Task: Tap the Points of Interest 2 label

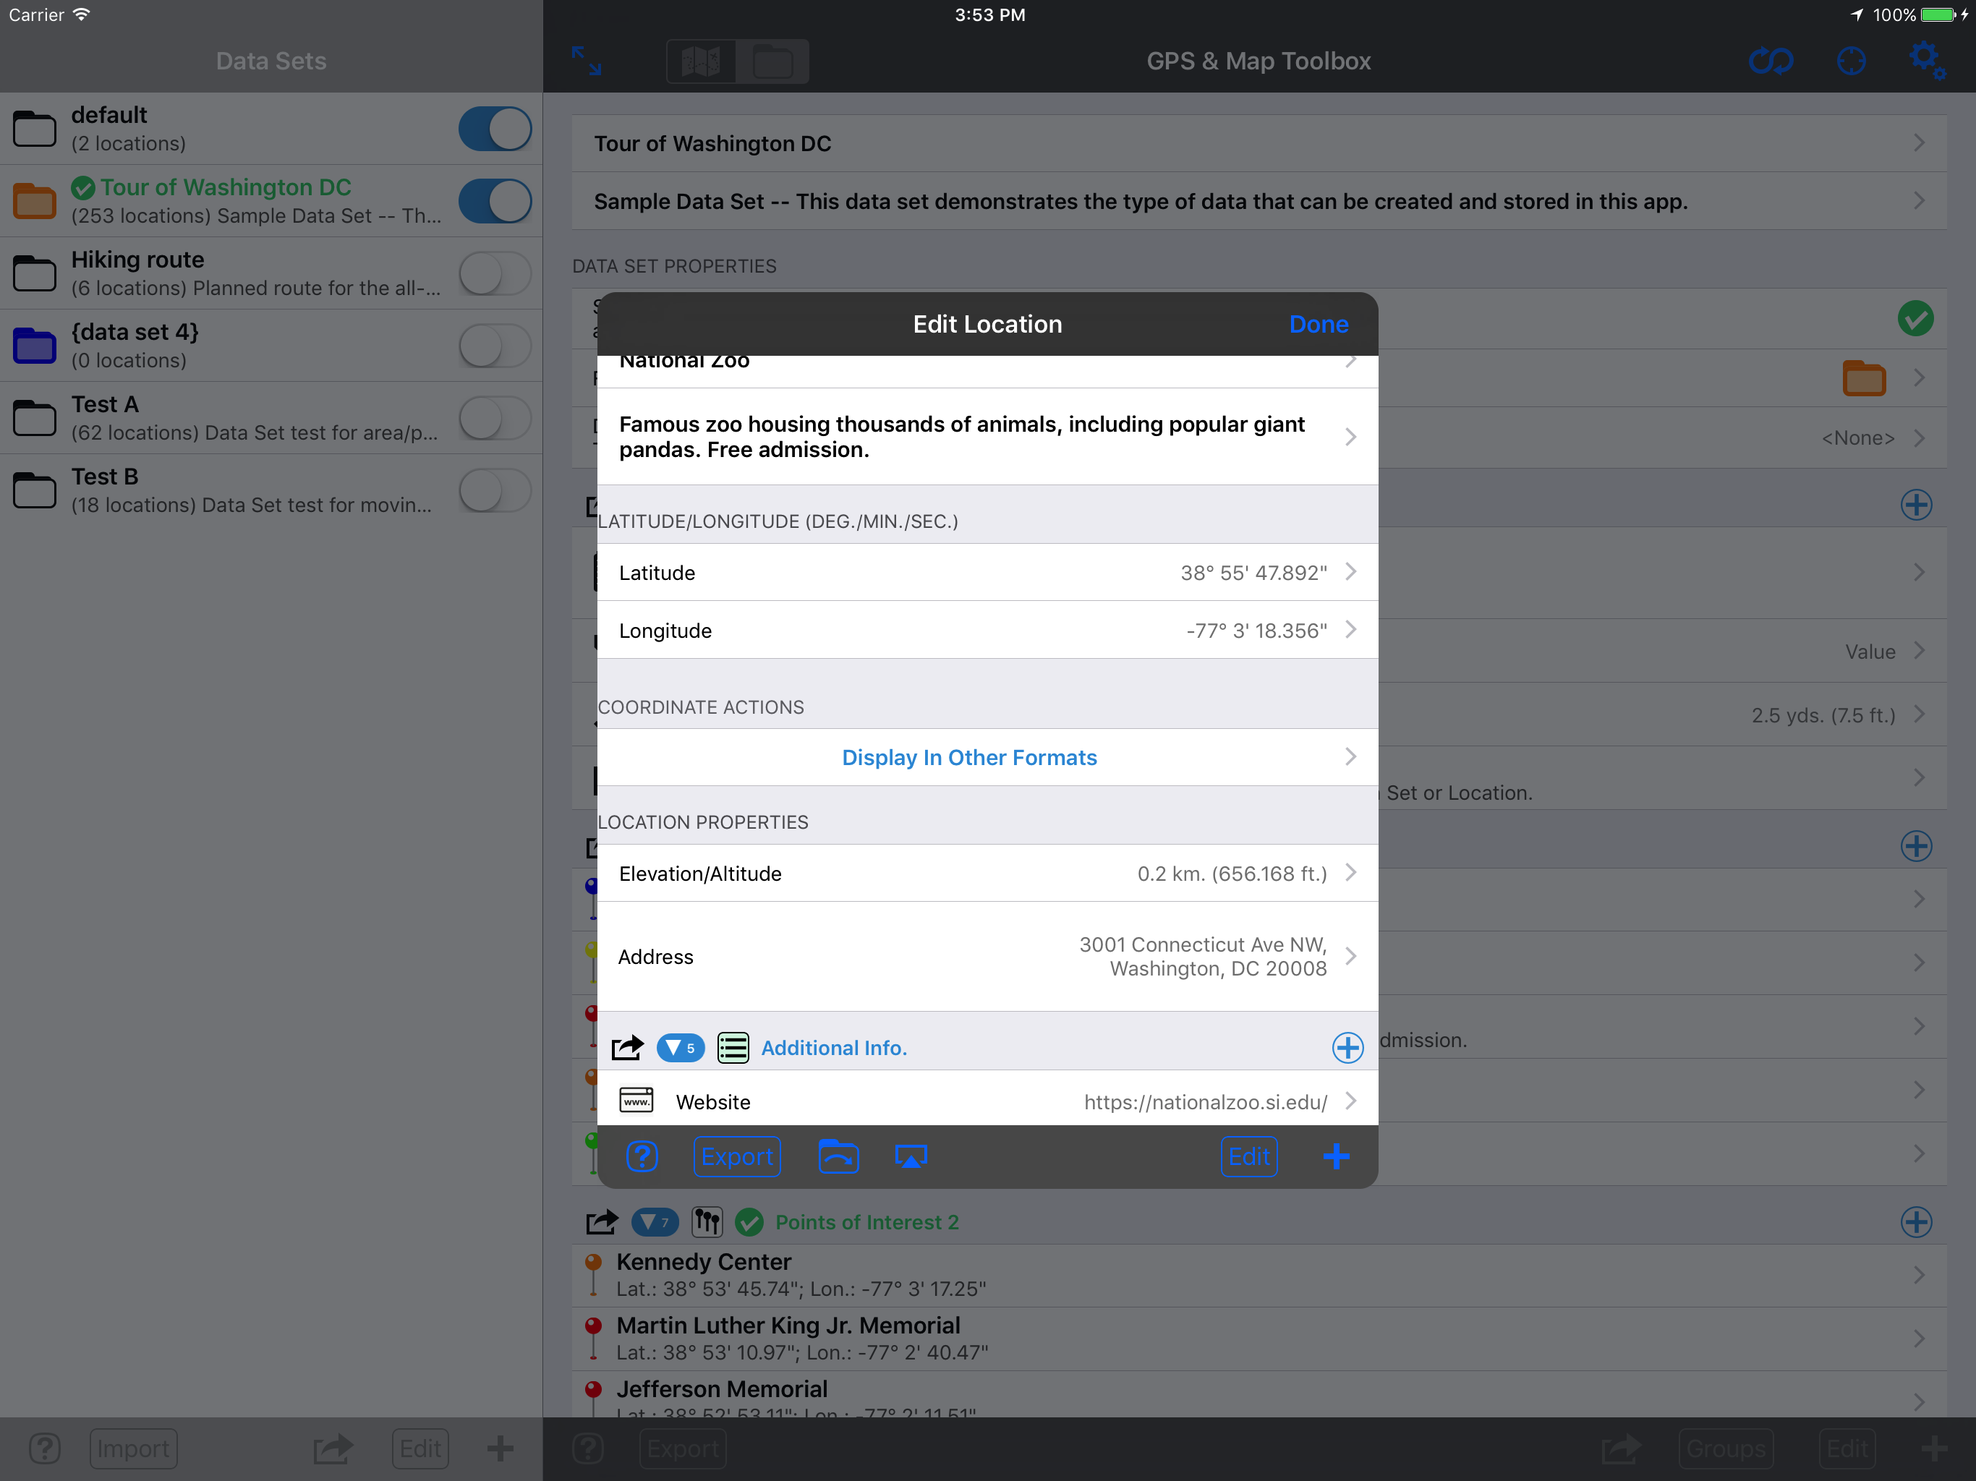Action: click(x=866, y=1221)
